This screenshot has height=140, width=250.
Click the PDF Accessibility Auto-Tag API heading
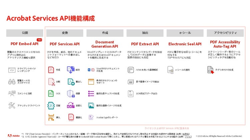click(x=225, y=44)
